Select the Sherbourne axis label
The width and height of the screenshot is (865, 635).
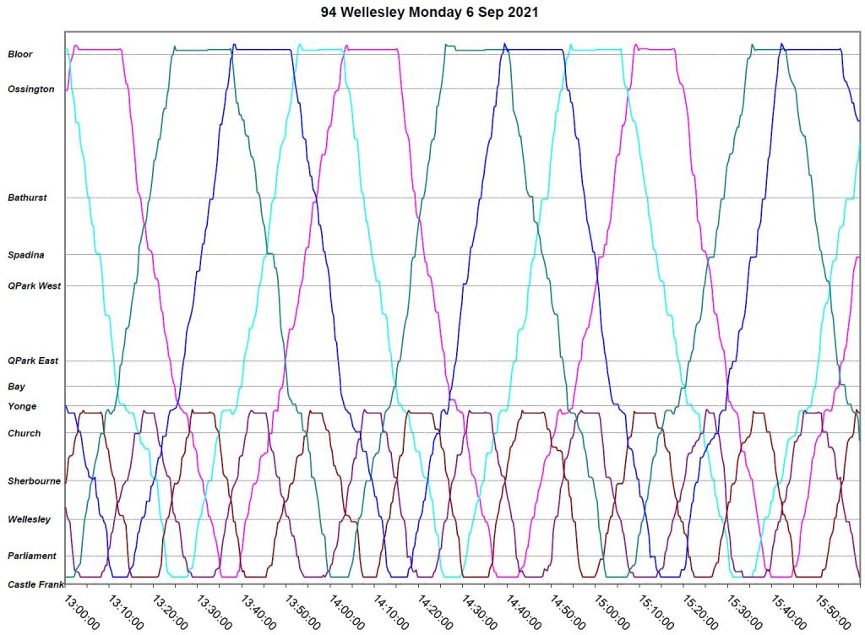[x=34, y=480]
